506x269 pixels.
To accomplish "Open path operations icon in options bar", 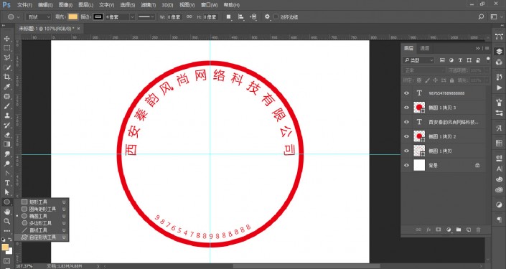I will 228,16.
